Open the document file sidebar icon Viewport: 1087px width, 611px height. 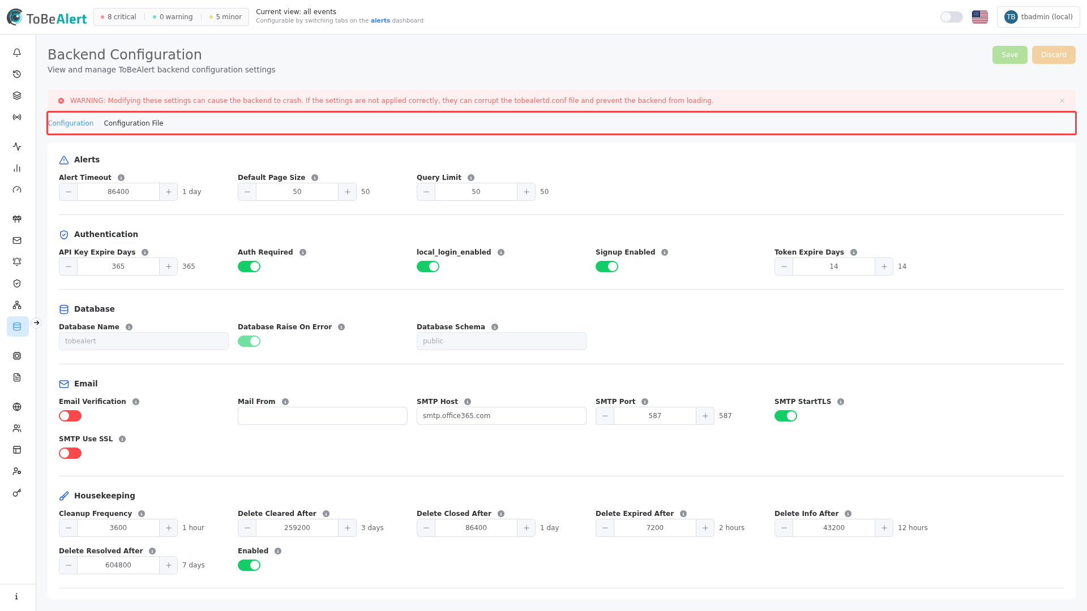tap(17, 377)
